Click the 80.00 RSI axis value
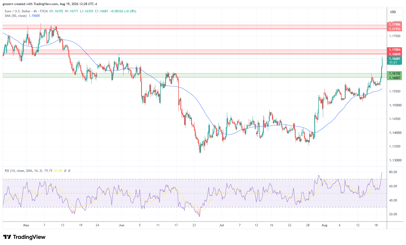 click(x=393, y=172)
